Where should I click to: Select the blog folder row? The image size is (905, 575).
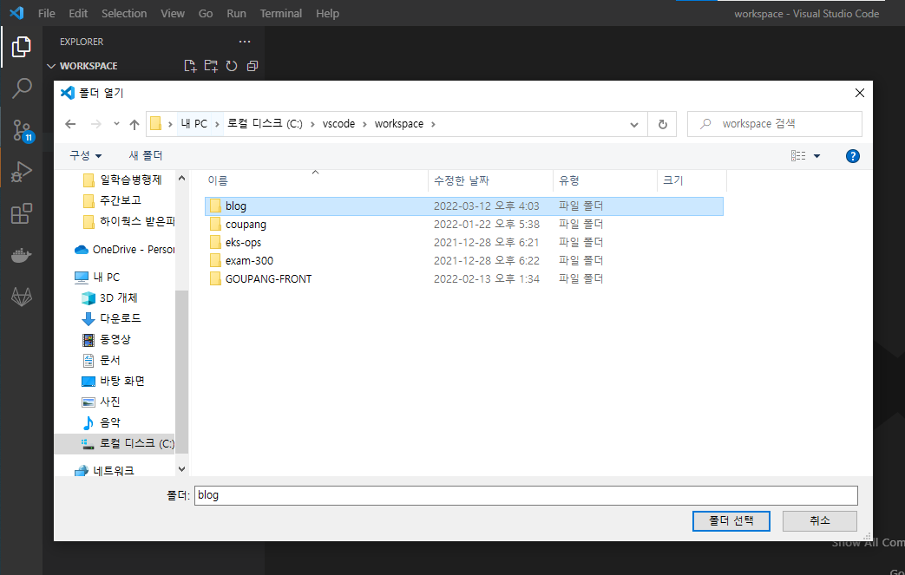pos(464,206)
